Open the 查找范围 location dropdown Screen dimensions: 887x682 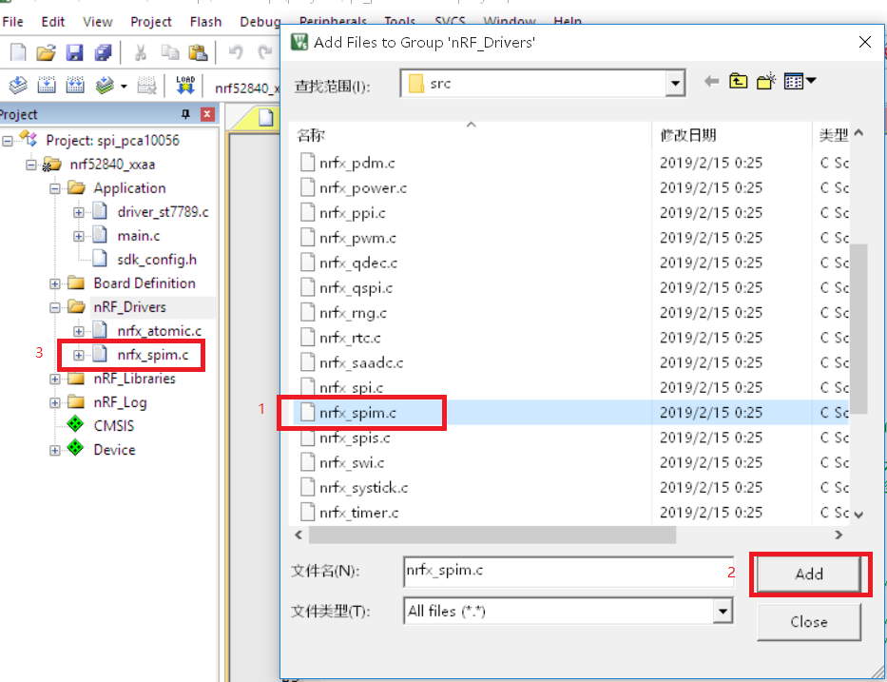[x=676, y=82]
